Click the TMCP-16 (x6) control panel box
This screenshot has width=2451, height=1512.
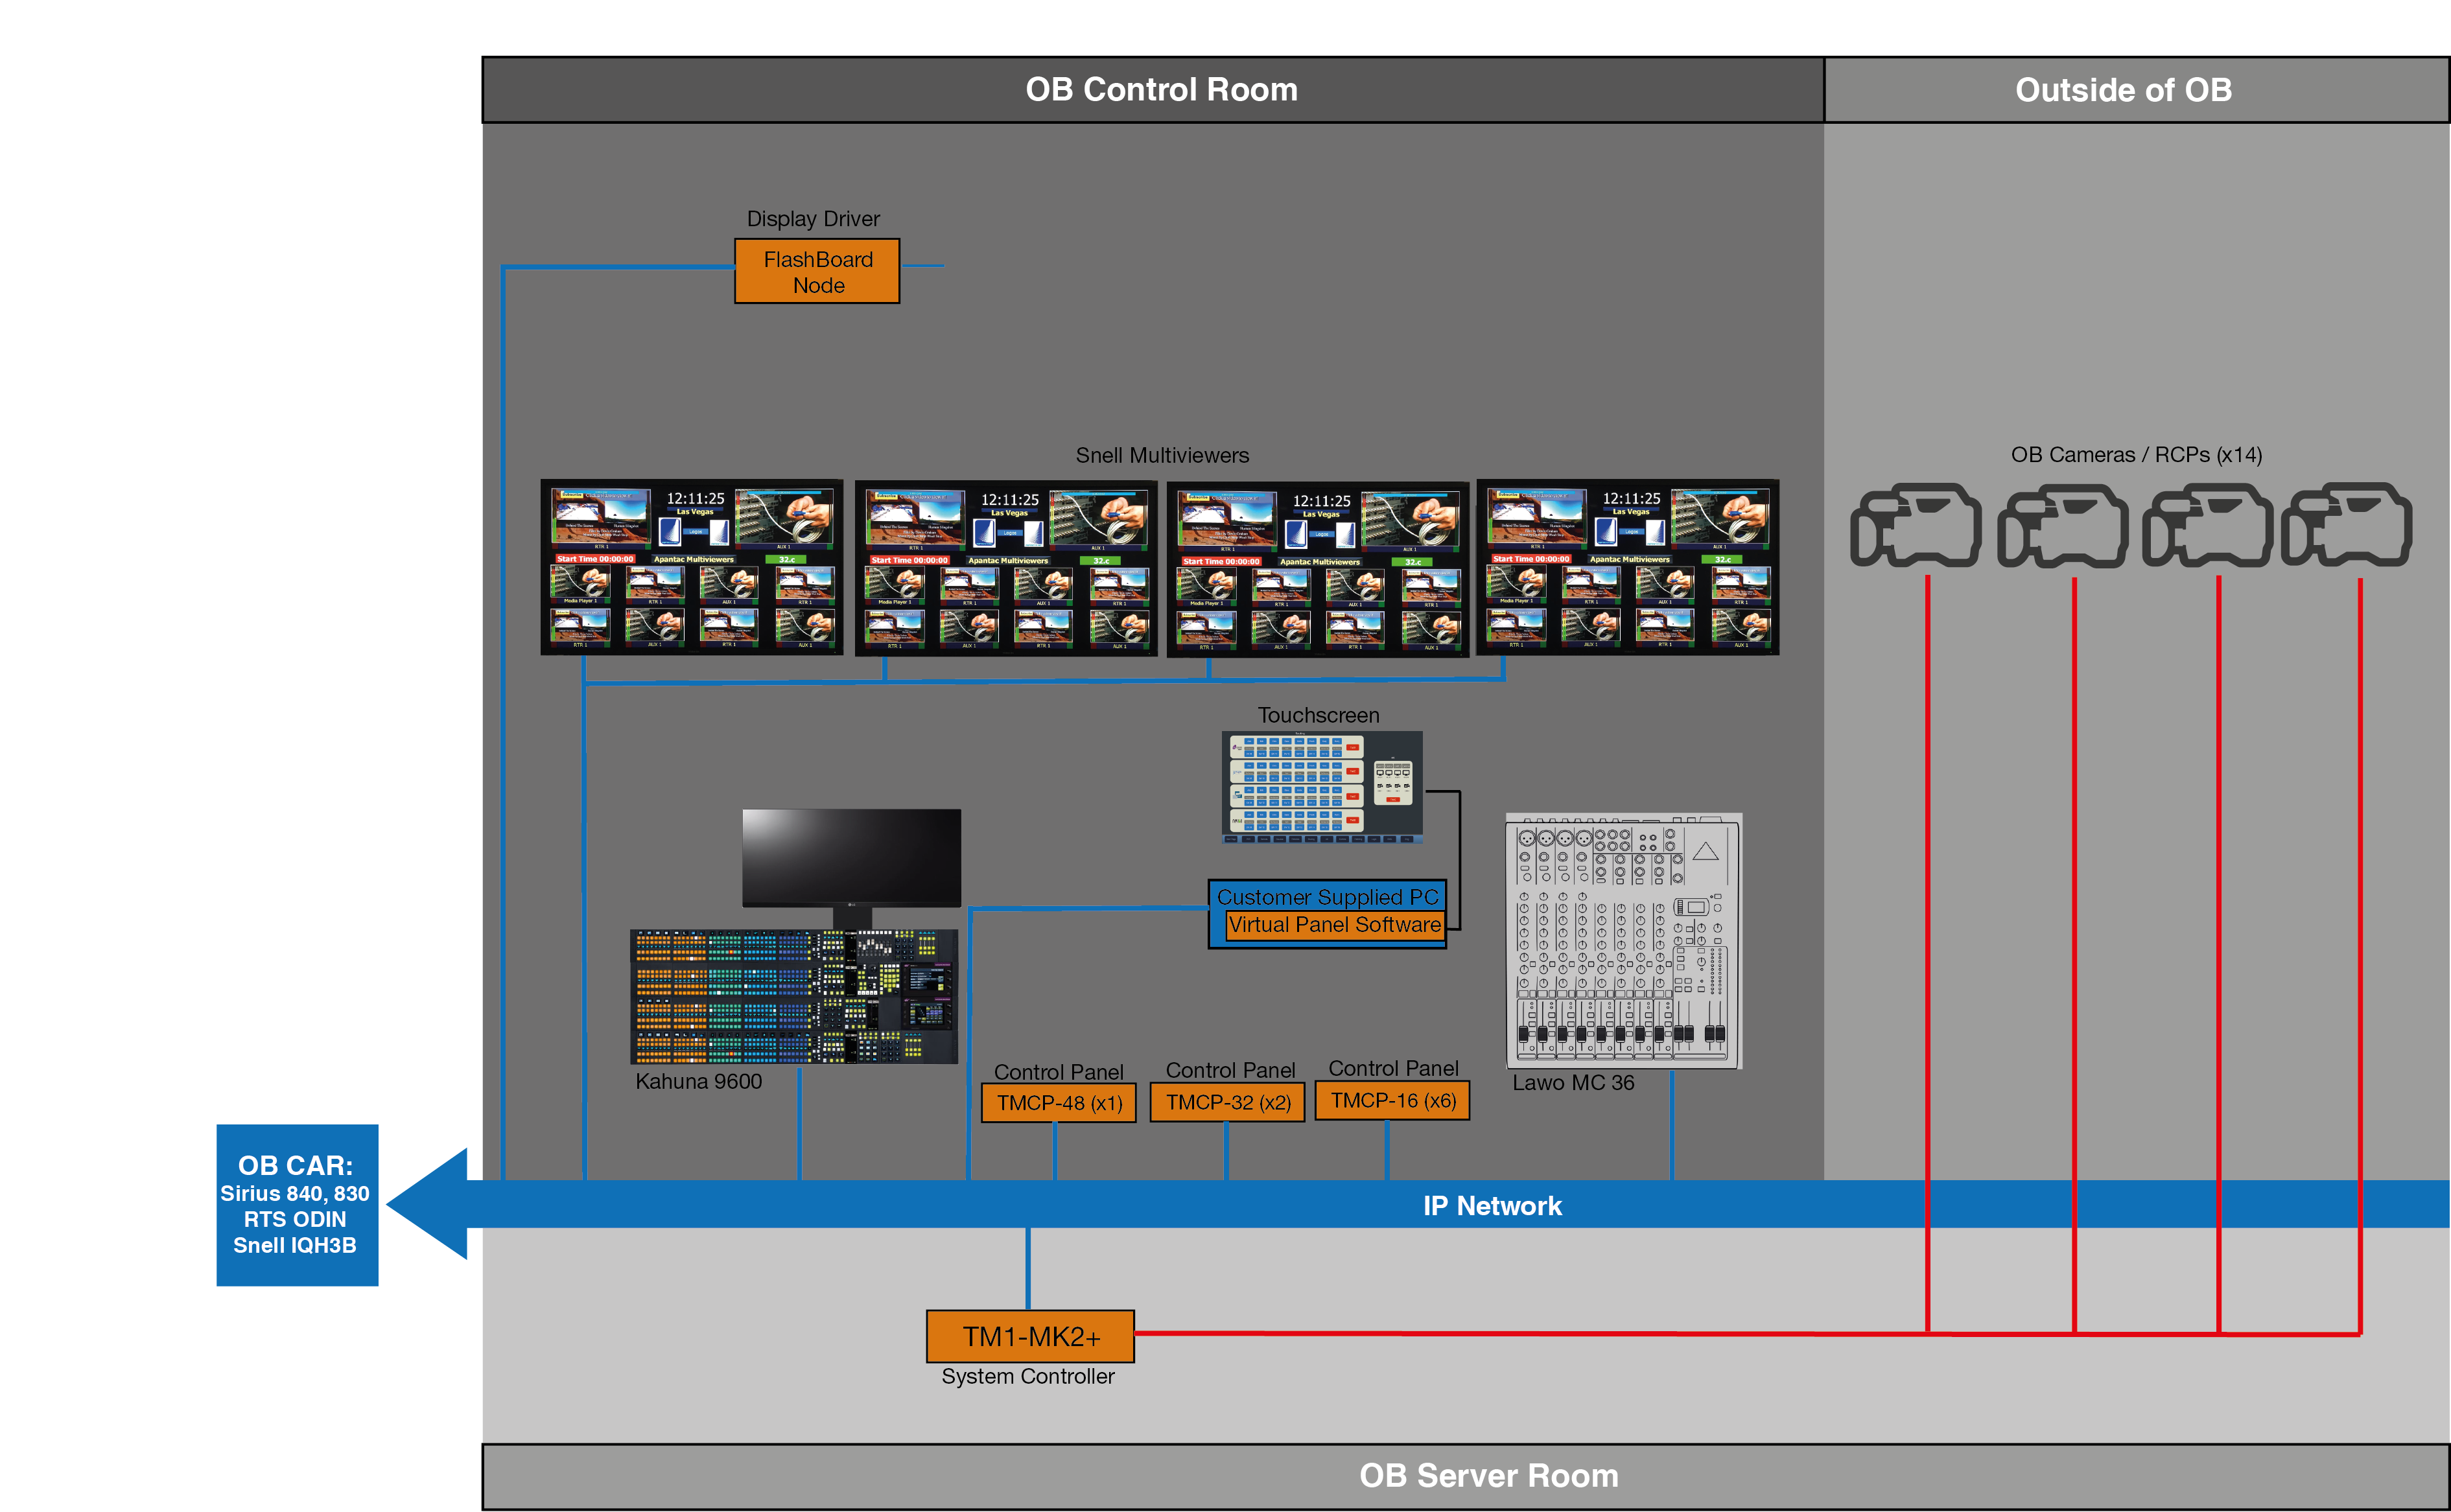point(1392,1101)
